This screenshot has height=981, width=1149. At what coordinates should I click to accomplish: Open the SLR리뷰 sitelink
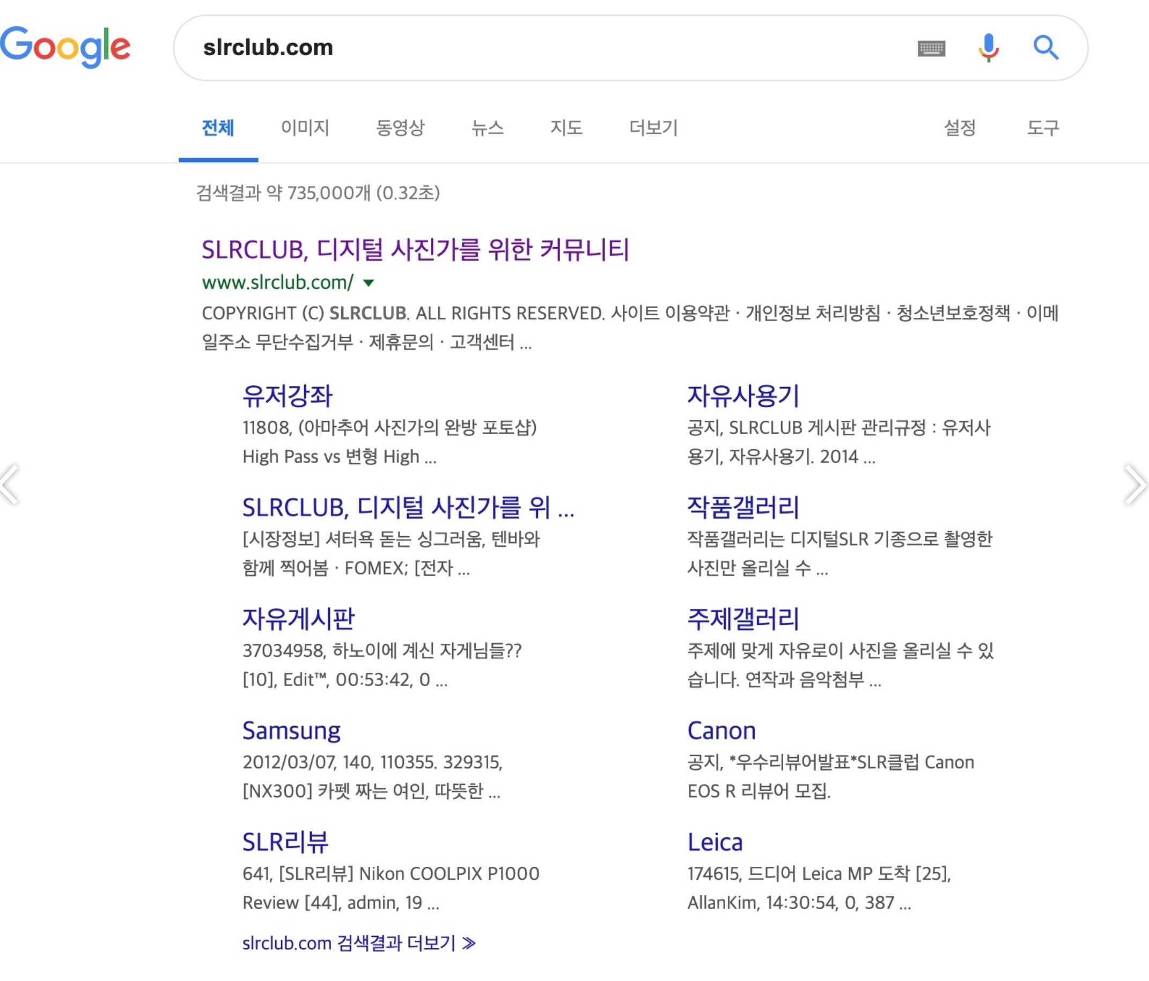pyautogui.click(x=285, y=843)
